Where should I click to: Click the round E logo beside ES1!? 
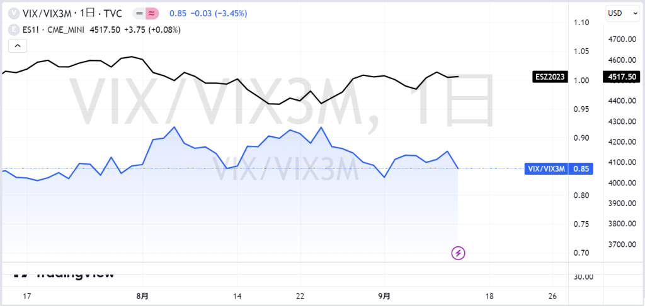point(15,30)
